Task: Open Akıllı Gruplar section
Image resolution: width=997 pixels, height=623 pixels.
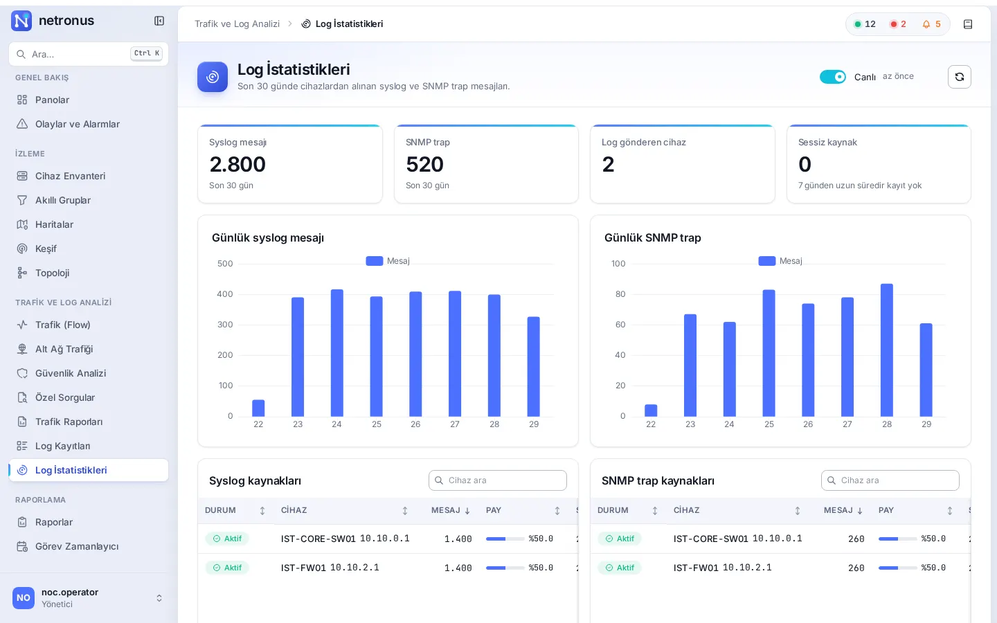Action: (x=89, y=200)
